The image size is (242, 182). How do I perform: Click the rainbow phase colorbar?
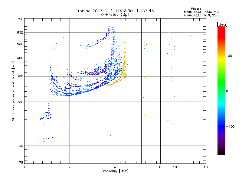[x=221, y=90]
